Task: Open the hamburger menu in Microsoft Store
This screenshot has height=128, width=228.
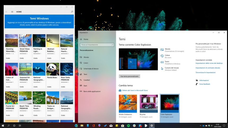Action: pyautogui.click(x=12, y=12)
